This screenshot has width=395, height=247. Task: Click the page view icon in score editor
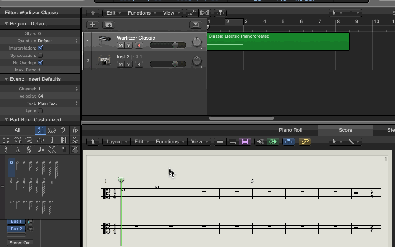coord(245,141)
